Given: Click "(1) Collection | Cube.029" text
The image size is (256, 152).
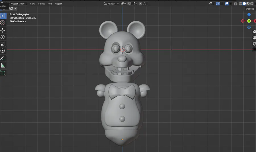Looking at the screenshot, I should coord(23,18).
